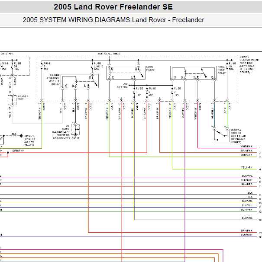The image size is (262, 262).
Task: Click the 'FUSE 2 20A' label
Action: point(152,91)
